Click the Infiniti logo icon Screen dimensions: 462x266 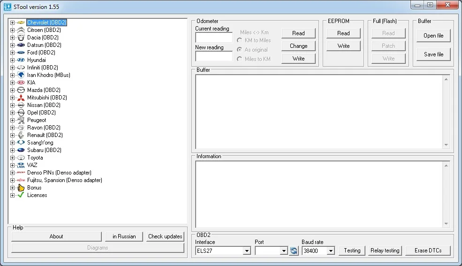click(x=21, y=68)
